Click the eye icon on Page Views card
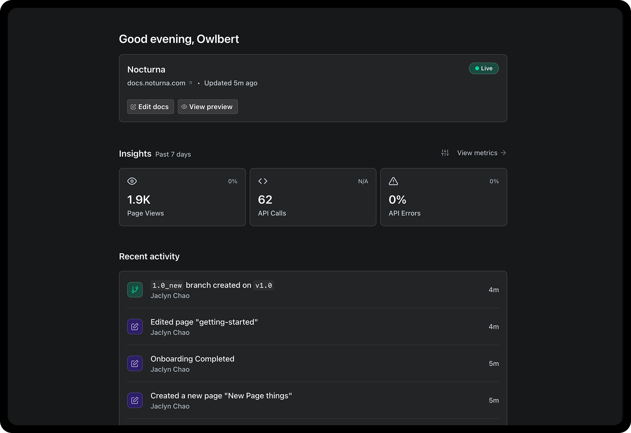Image resolution: width=631 pixels, height=433 pixels. point(132,181)
